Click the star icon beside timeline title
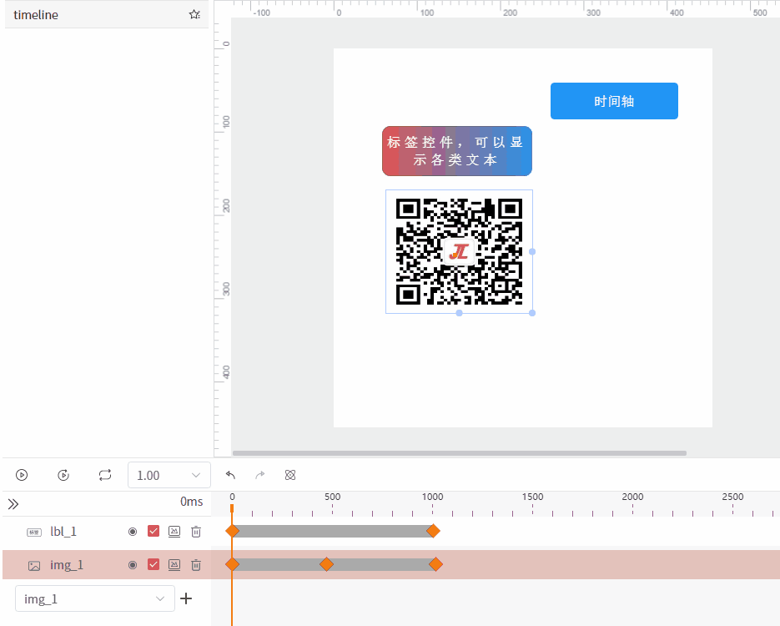Screen dimensions: 780x626 194,14
